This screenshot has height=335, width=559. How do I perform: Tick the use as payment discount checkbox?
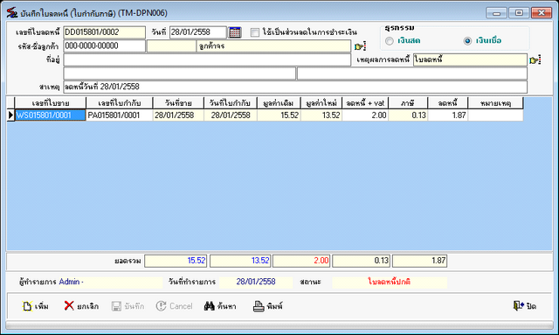tap(254, 32)
